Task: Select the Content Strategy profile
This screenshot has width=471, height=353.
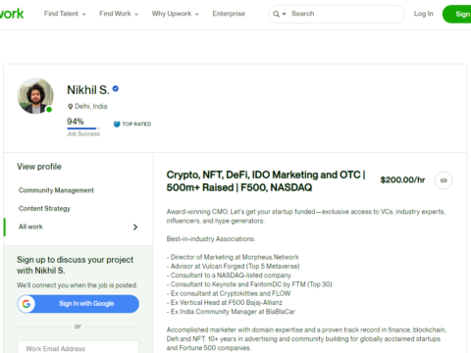Action: pos(44,209)
